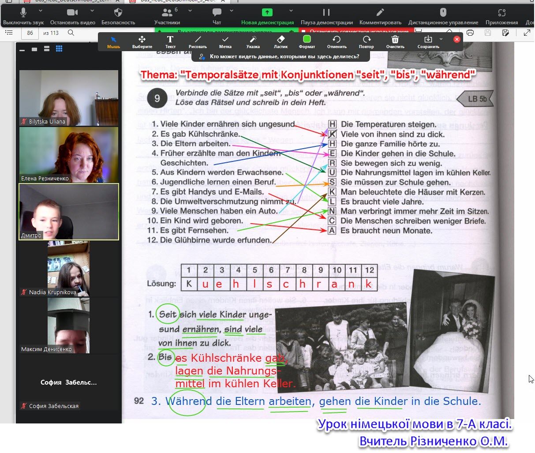Open the green Формат color swatch
Image resolution: width=535 pixels, height=453 pixels.
pyautogui.click(x=307, y=42)
